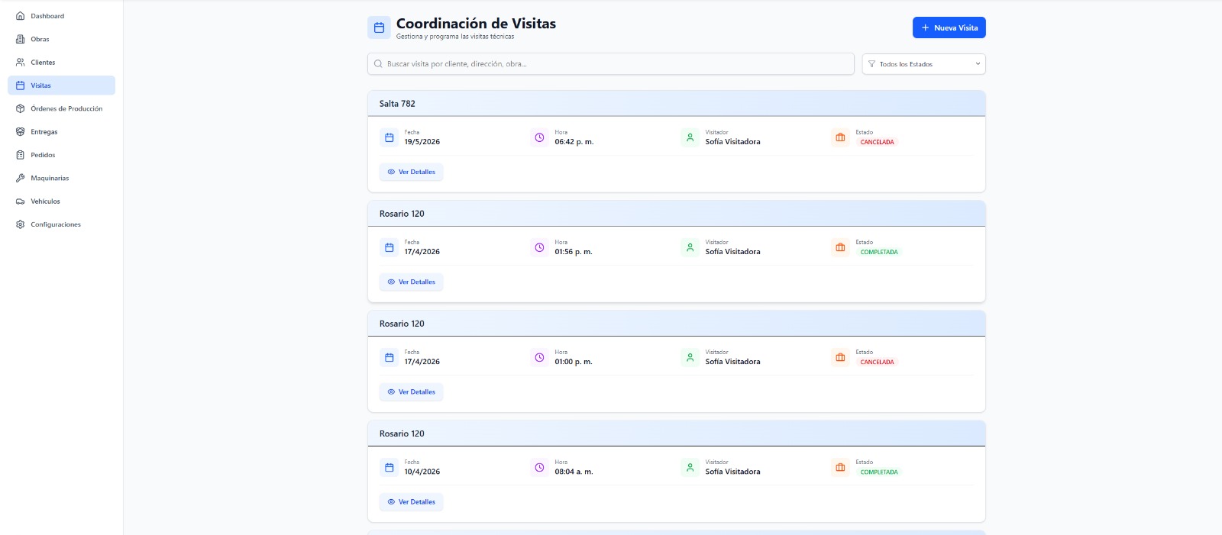Click the visitor icon in Salta 782 card
The height and width of the screenshot is (535, 1222).
pos(690,137)
